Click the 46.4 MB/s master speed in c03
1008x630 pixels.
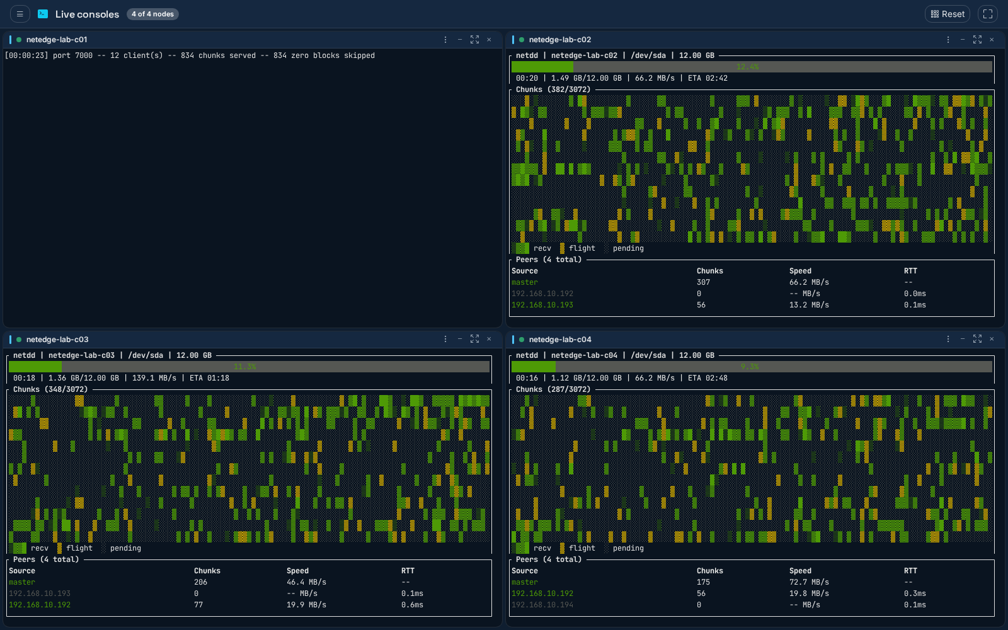click(x=306, y=582)
